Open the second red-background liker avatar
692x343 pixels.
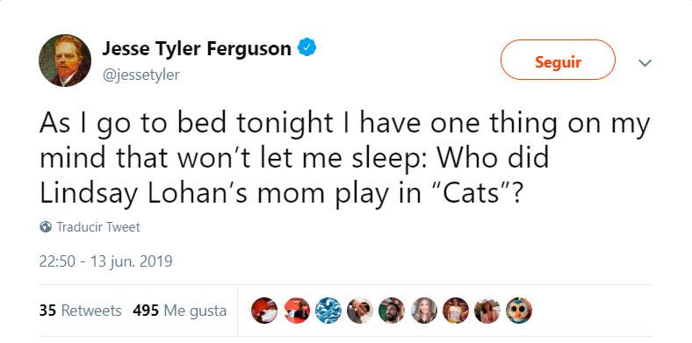point(297,311)
